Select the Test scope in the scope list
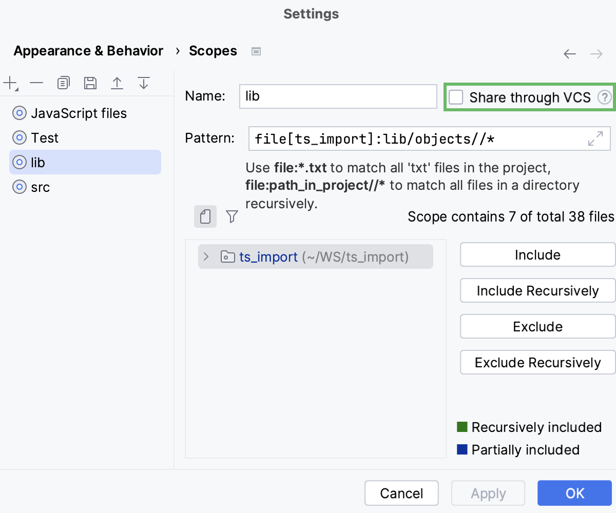 tap(45, 137)
